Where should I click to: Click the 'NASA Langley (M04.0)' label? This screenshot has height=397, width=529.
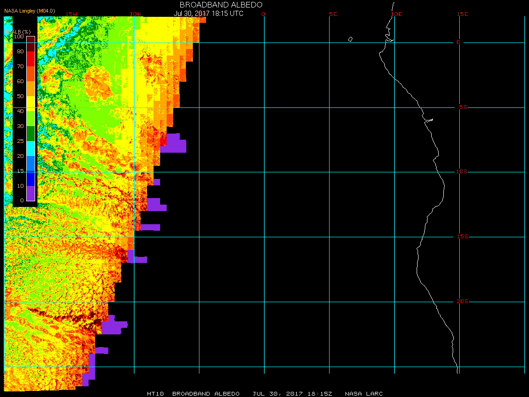point(29,11)
